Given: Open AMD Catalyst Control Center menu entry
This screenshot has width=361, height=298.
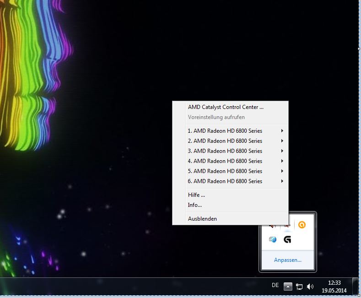Looking at the screenshot, I should (x=230, y=107).
